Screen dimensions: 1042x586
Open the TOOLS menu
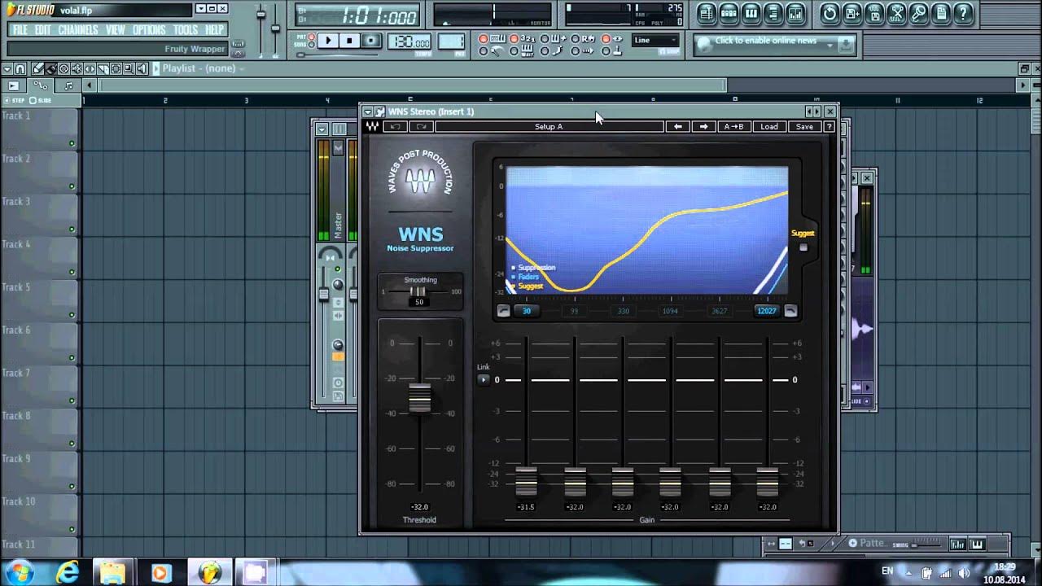tap(186, 30)
